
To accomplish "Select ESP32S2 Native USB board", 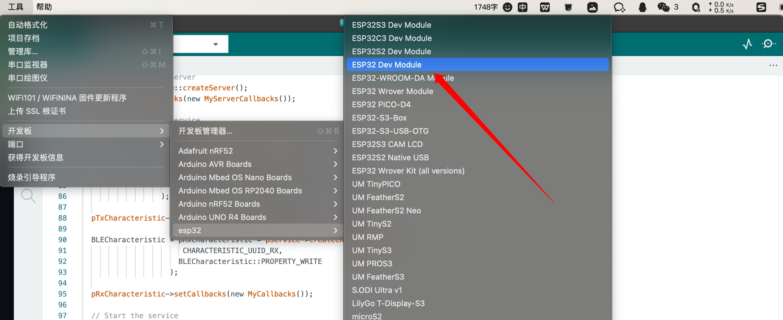I will (x=477, y=157).
